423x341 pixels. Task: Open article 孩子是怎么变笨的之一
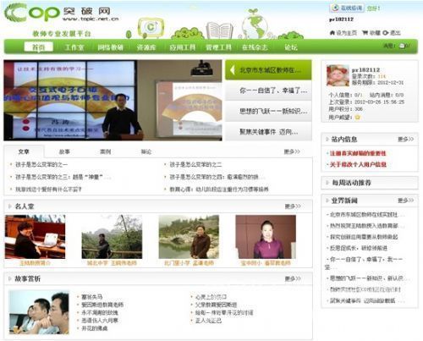point(41,164)
